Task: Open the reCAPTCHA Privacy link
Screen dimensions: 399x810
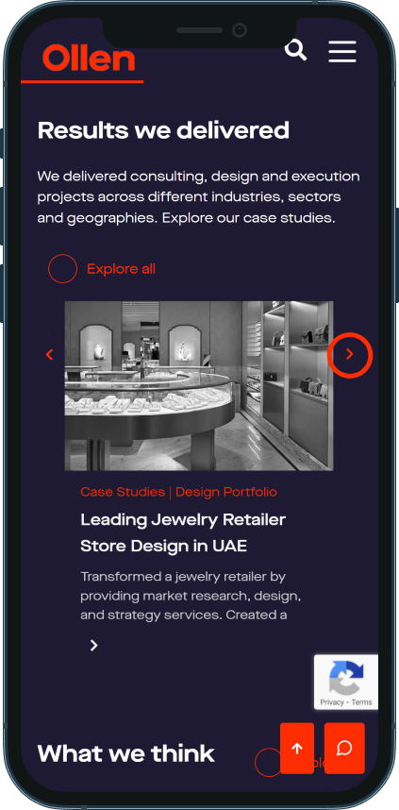Action: coord(332,702)
